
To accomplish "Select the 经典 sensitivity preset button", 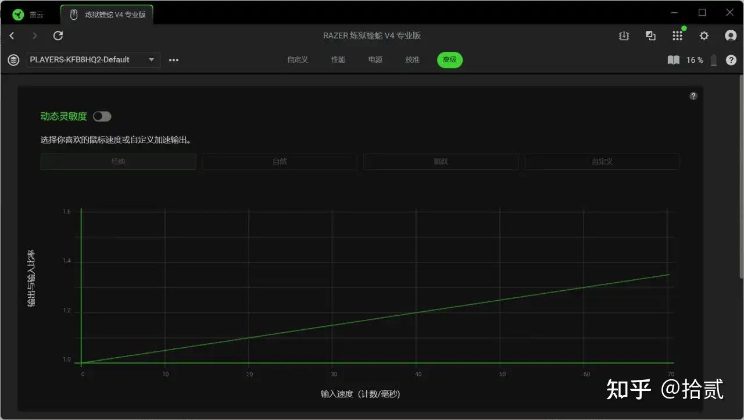I will click(x=119, y=162).
